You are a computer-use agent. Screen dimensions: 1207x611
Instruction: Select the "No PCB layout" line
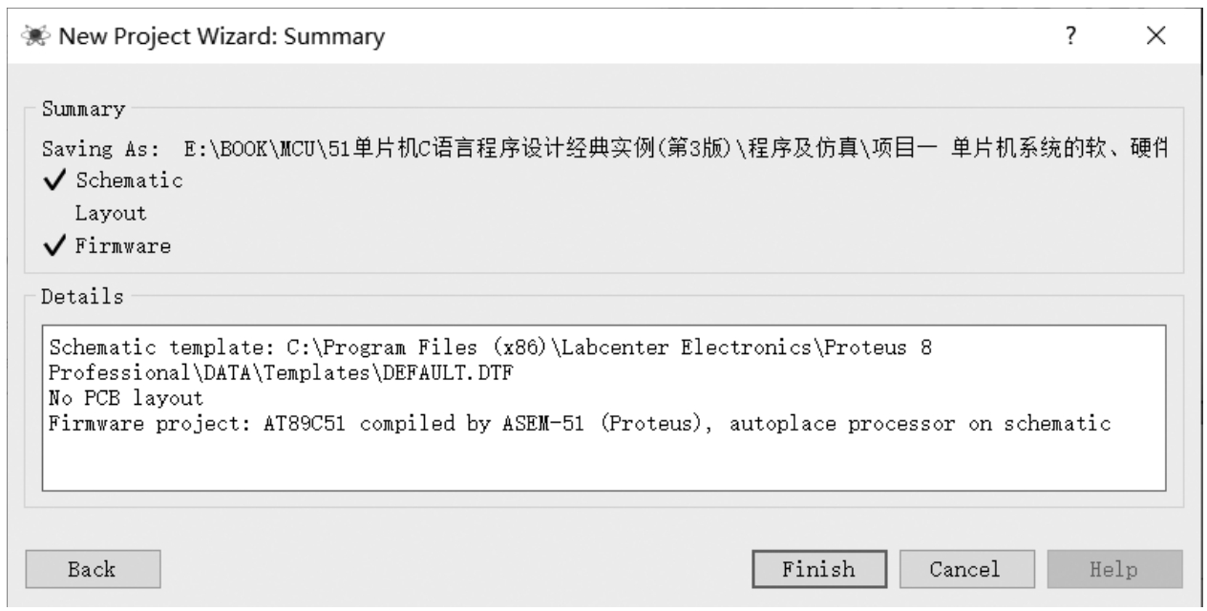pos(127,398)
